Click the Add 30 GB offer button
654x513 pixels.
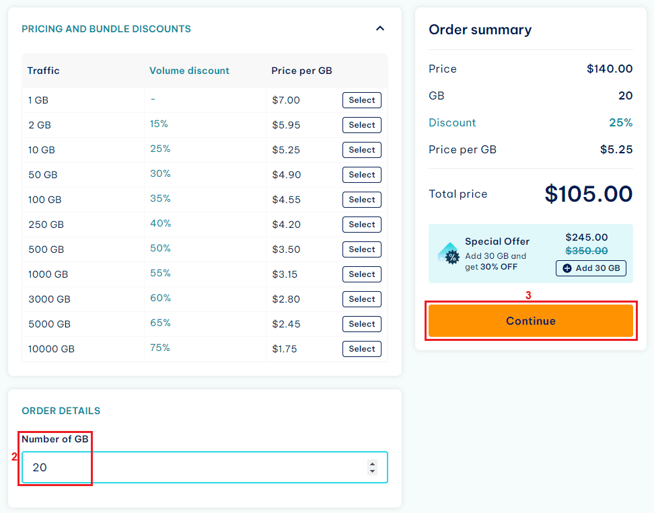tap(591, 268)
